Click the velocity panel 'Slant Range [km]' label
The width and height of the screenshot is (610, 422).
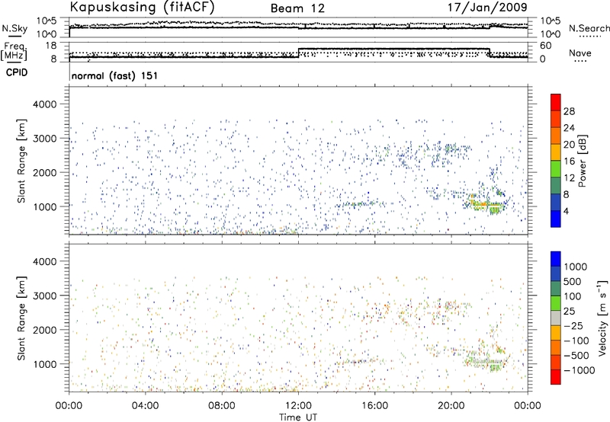point(21,318)
